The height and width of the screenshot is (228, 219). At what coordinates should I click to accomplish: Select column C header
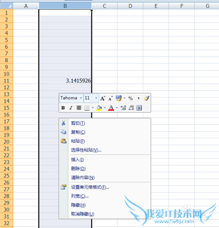pyautogui.click(x=104, y=6)
